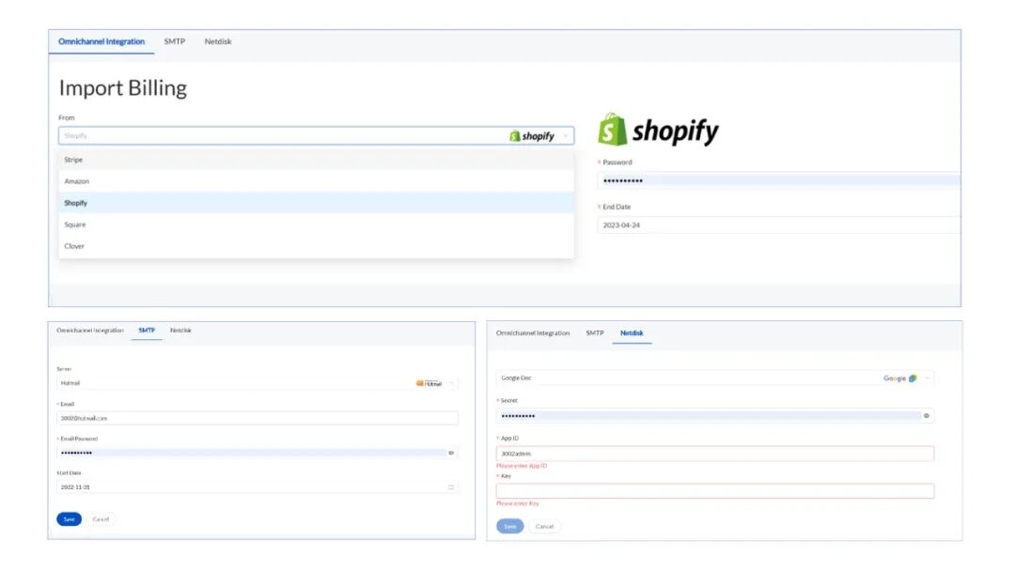This screenshot has width=1015, height=571.
Task: Select active Netdisk tab above Google Doc
Action: click(x=632, y=333)
